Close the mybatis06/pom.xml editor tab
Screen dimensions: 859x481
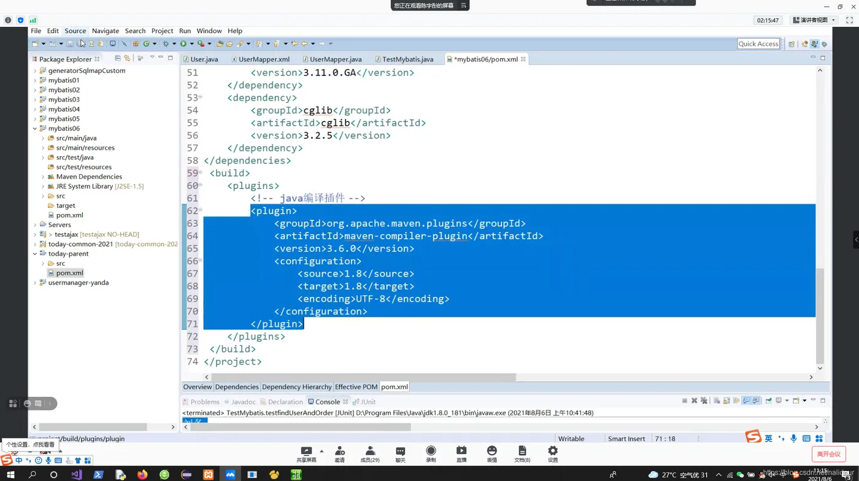[x=523, y=59]
